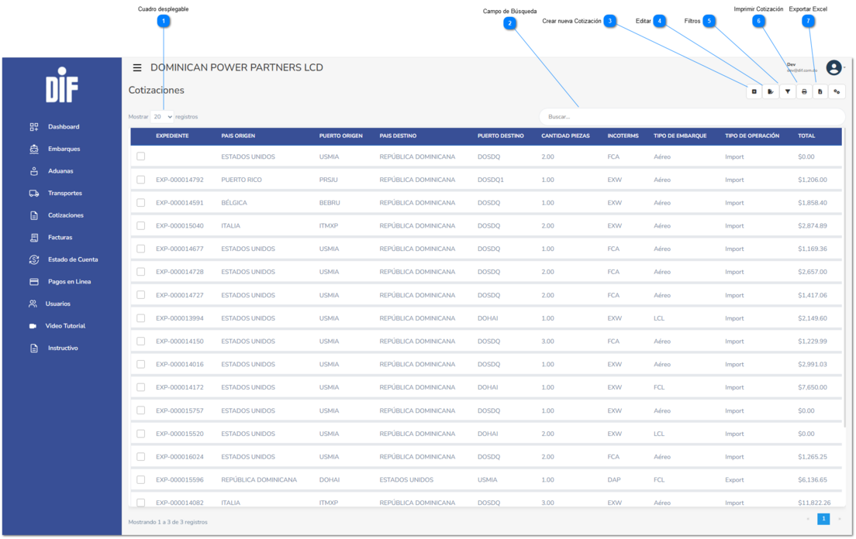Click the print quotation printer icon
Viewport: 856px width, 539px height.
[803, 91]
